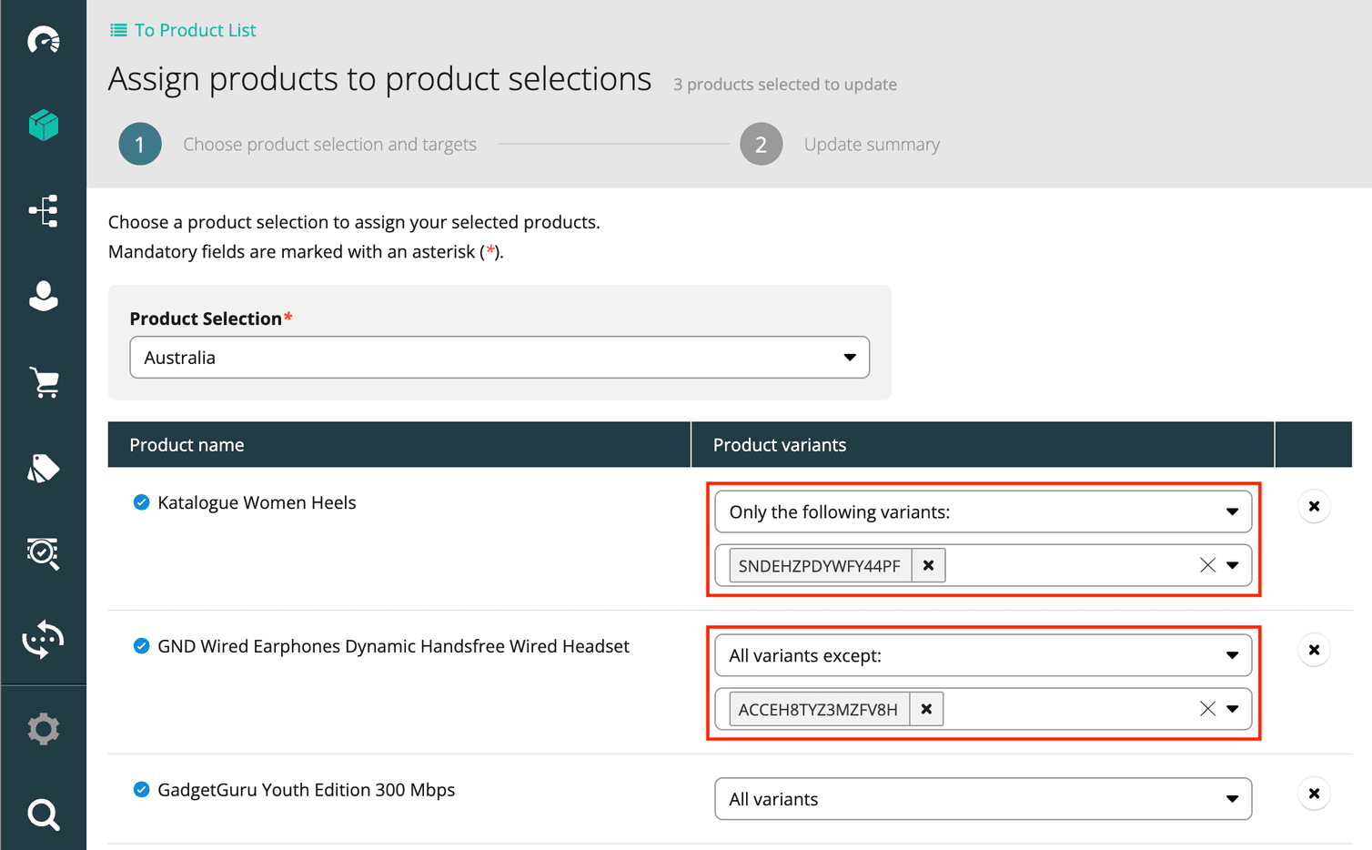This screenshot has height=850, width=1372.
Task: Expand the 'All variants except' dropdown
Action: [982, 654]
